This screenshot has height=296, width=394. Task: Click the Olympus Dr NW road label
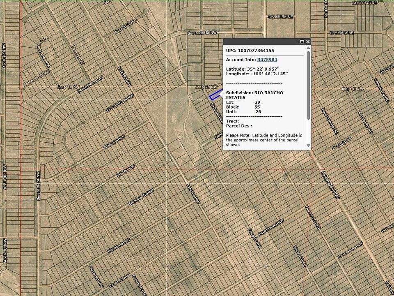[137, 203]
